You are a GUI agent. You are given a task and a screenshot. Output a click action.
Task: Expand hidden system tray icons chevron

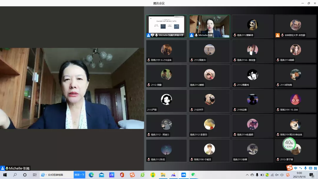tap(247, 175)
